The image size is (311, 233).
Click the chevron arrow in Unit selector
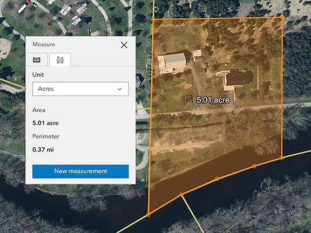pos(120,89)
